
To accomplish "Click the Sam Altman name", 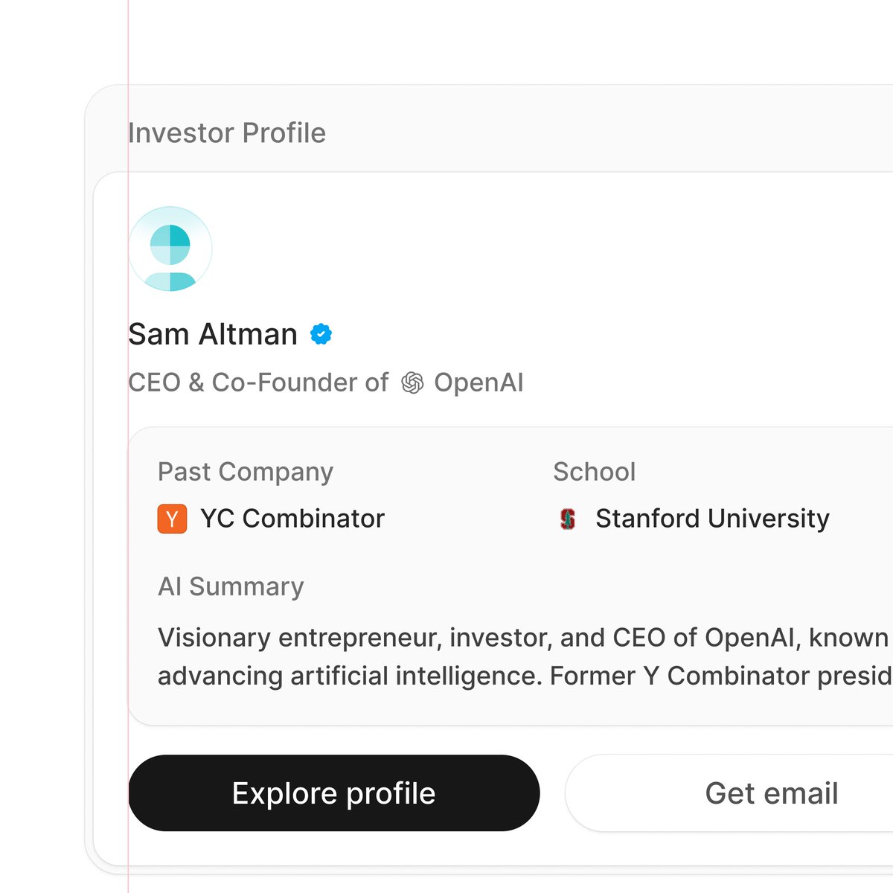I will point(213,335).
